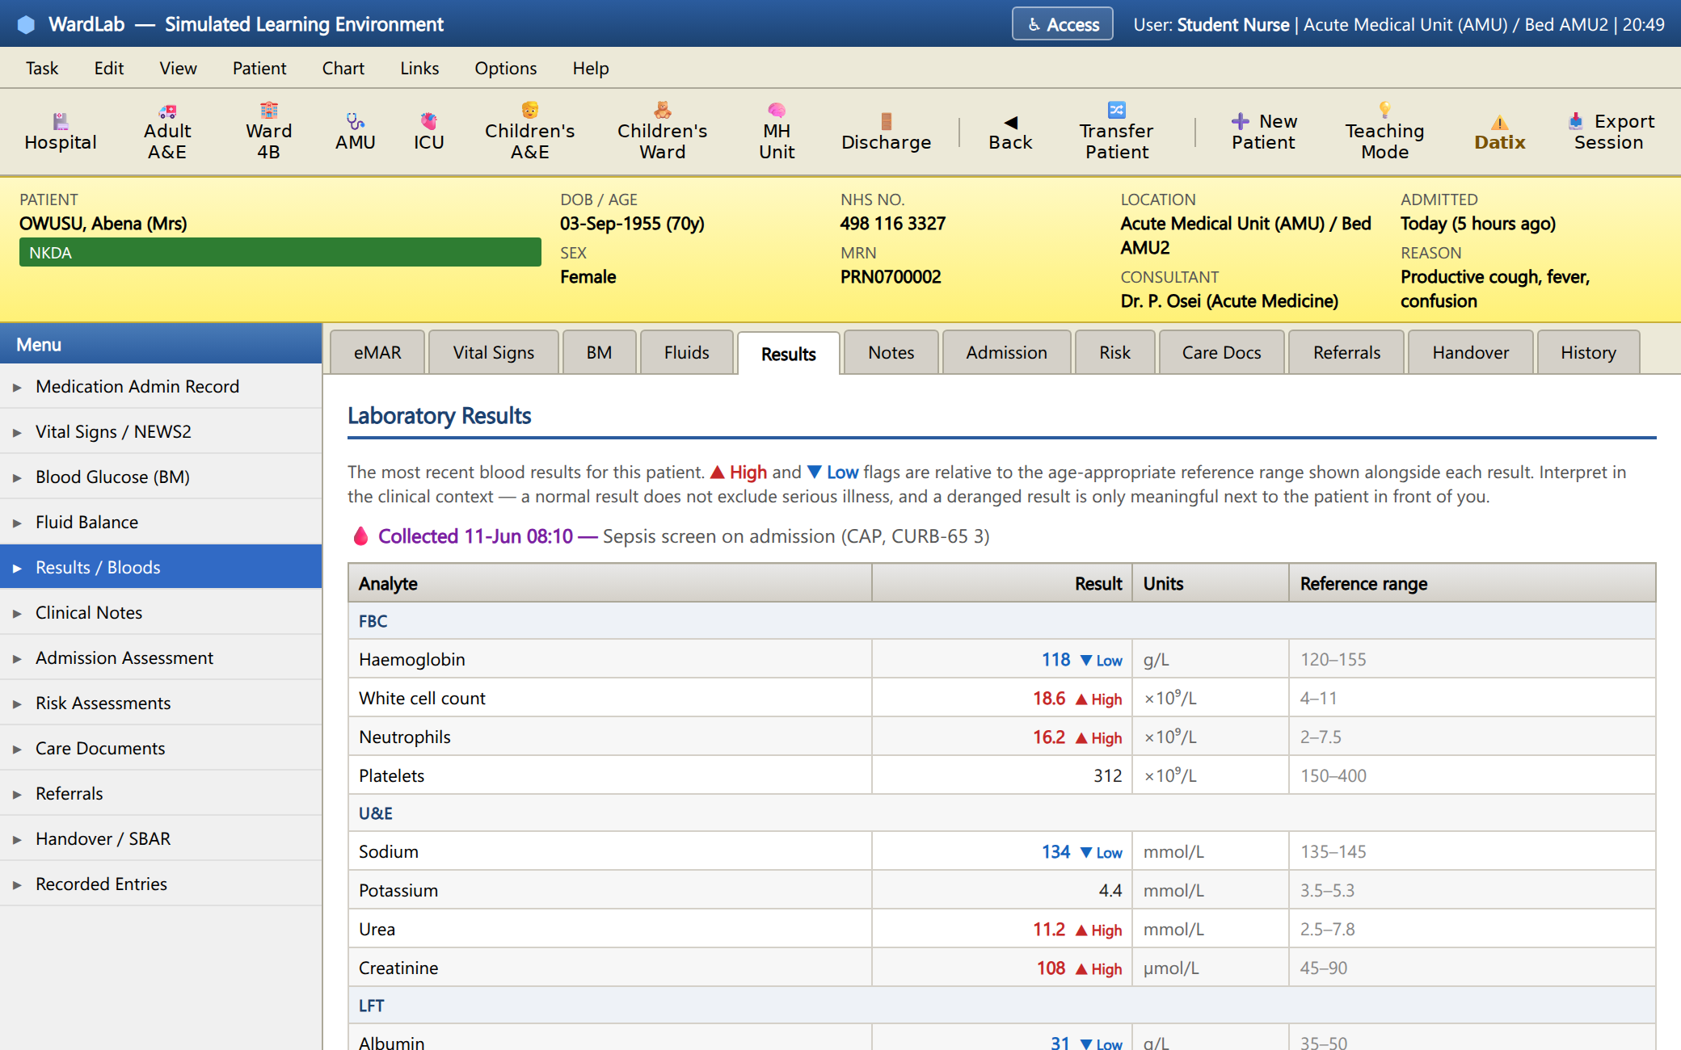This screenshot has width=1681, height=1050.
Task: Switch to the Handover tab
Action: point(1470,353)
